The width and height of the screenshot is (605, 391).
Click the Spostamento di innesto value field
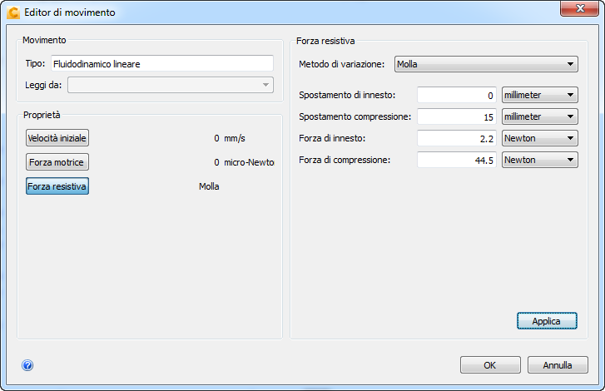456,95
